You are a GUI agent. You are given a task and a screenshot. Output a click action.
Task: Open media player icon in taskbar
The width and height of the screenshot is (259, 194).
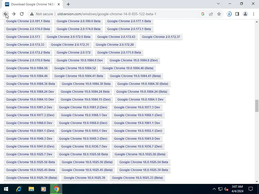pos(44,189)
